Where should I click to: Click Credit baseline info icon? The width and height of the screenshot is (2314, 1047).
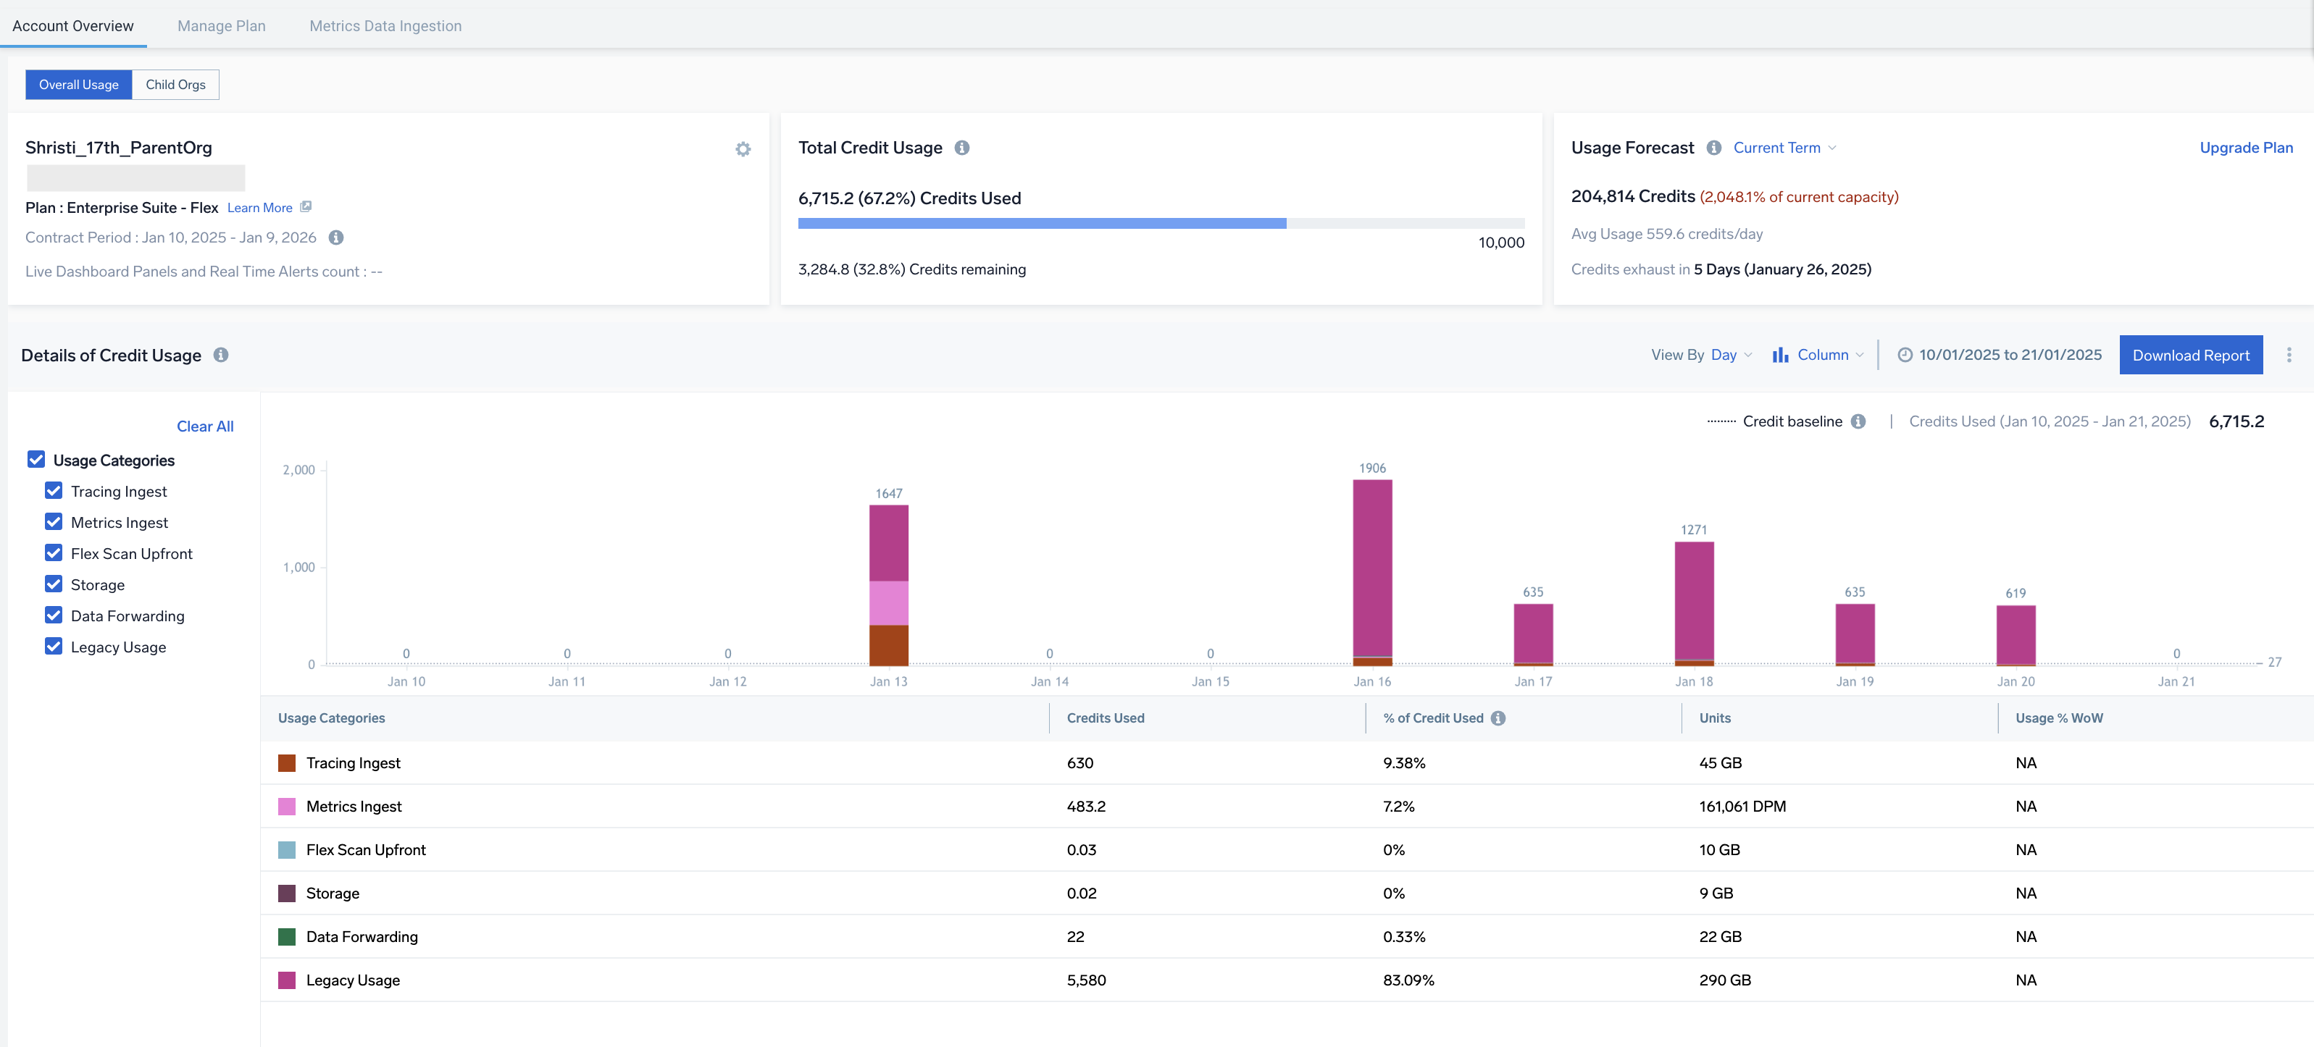click(1858, 421)
